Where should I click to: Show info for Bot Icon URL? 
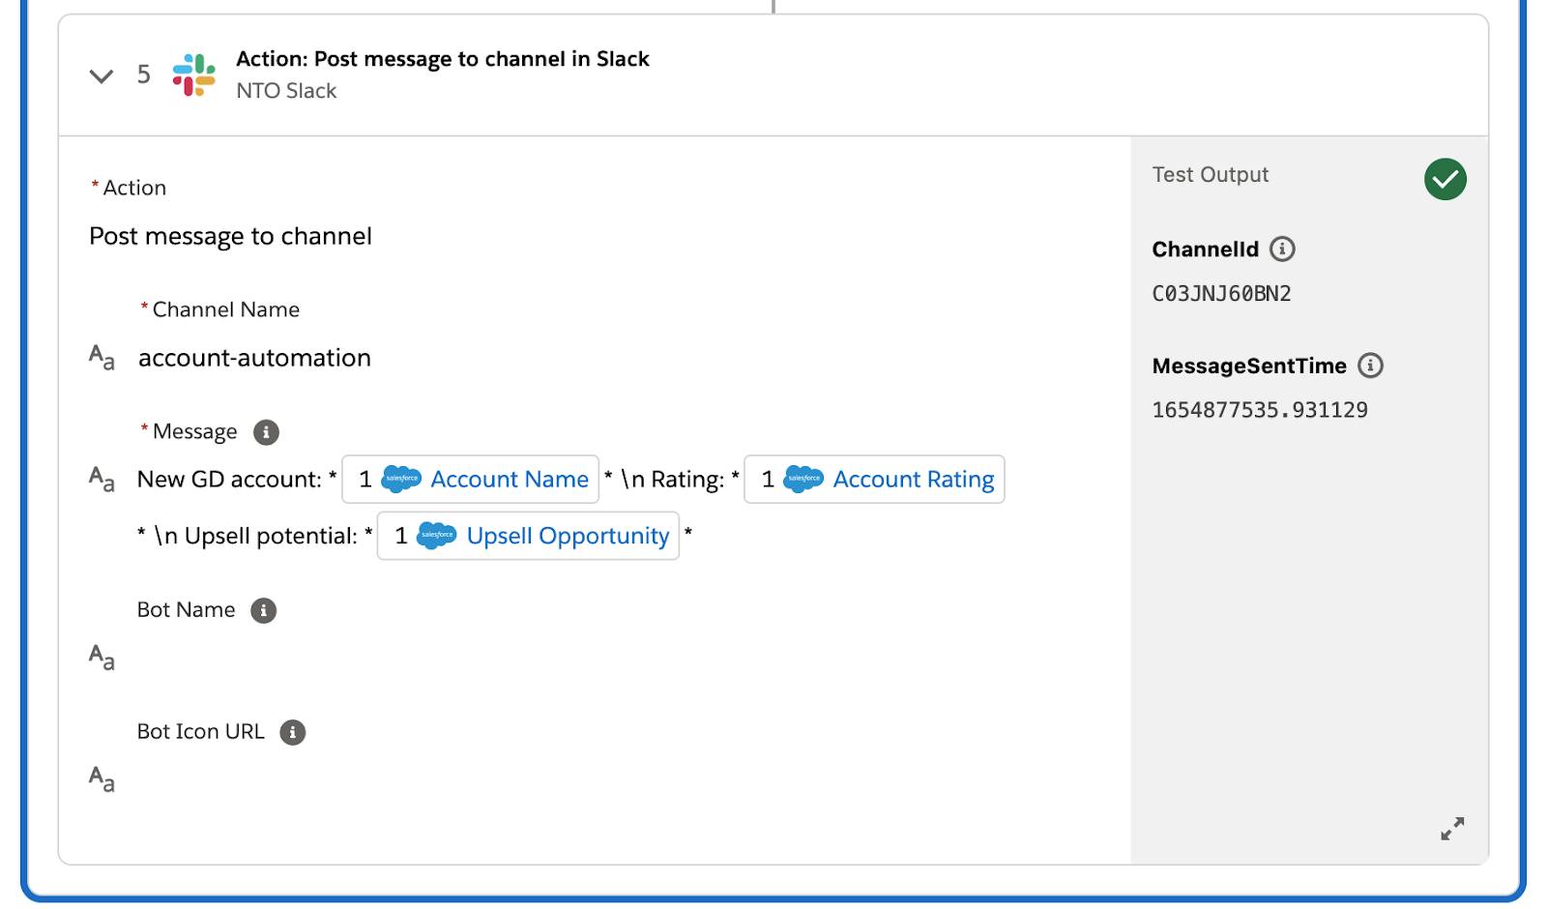[293, 732]
